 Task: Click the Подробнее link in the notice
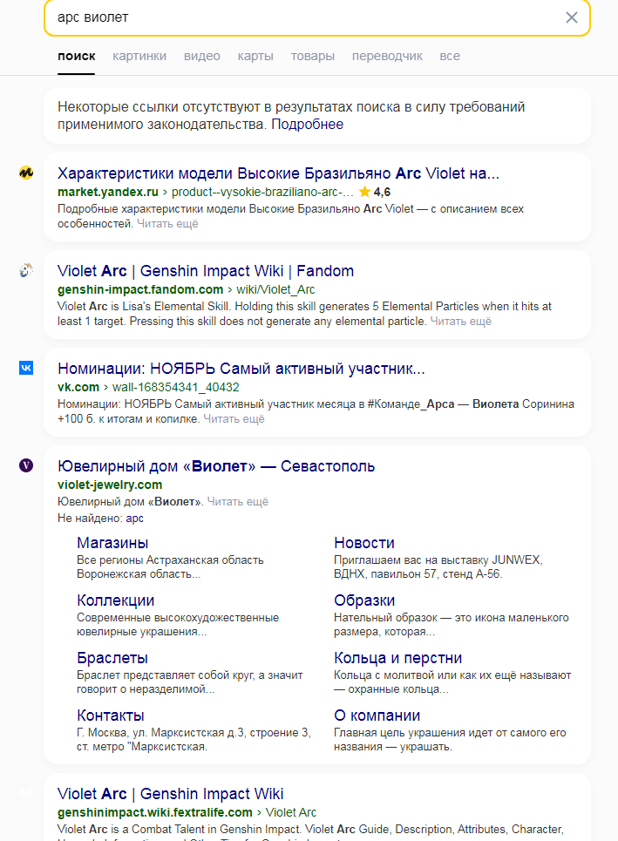[308, 124]
